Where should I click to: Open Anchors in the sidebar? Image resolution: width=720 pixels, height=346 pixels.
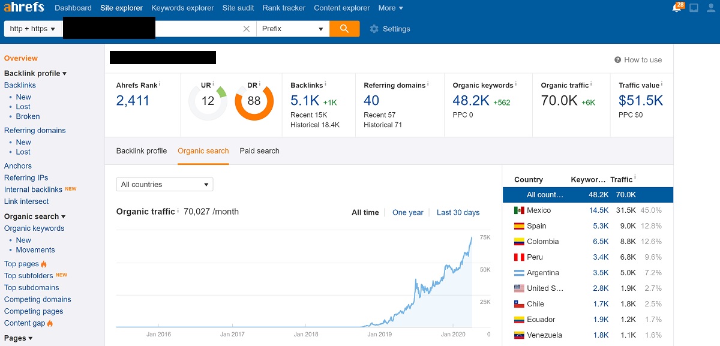click(18, 166)
